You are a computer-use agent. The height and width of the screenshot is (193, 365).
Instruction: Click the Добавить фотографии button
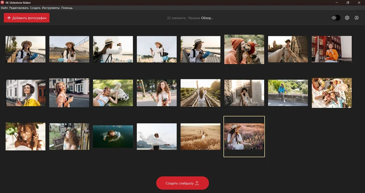pyautogui.click(x=27, y=18)
